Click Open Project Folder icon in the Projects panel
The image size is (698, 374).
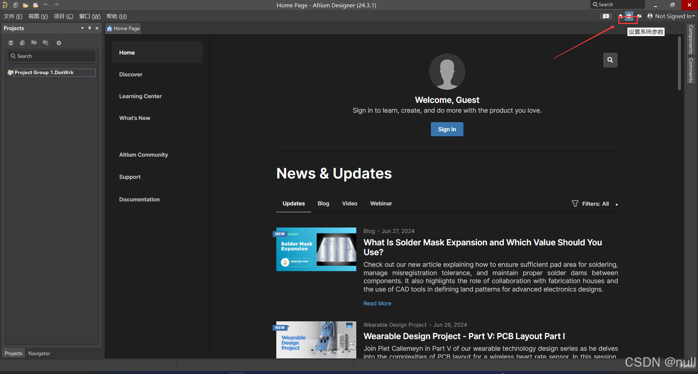(x=34, y=43)
